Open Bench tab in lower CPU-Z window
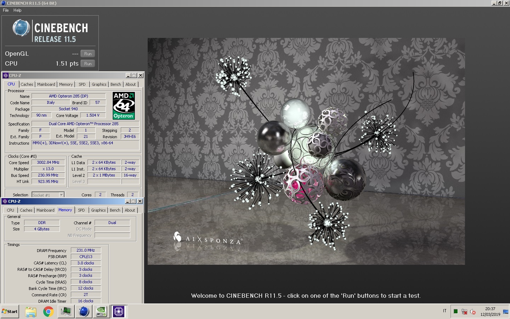This screenshot has height=319, width=510. coord(115,210)
